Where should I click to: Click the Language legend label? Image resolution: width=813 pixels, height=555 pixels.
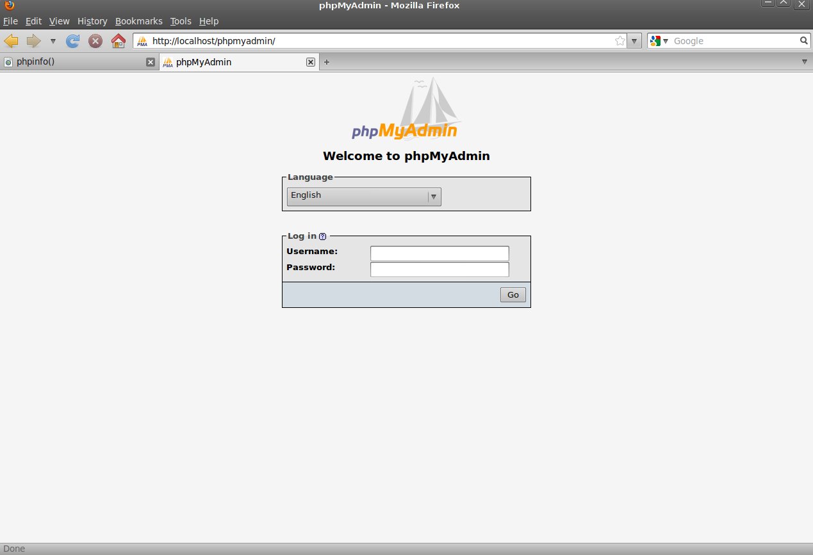[310, 177]
